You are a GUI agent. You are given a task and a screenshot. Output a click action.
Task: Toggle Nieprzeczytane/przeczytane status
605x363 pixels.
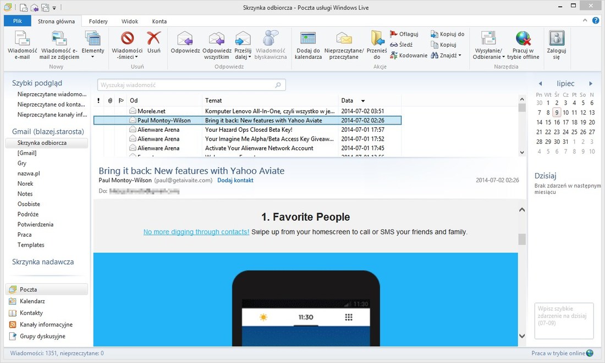[344, 45]
